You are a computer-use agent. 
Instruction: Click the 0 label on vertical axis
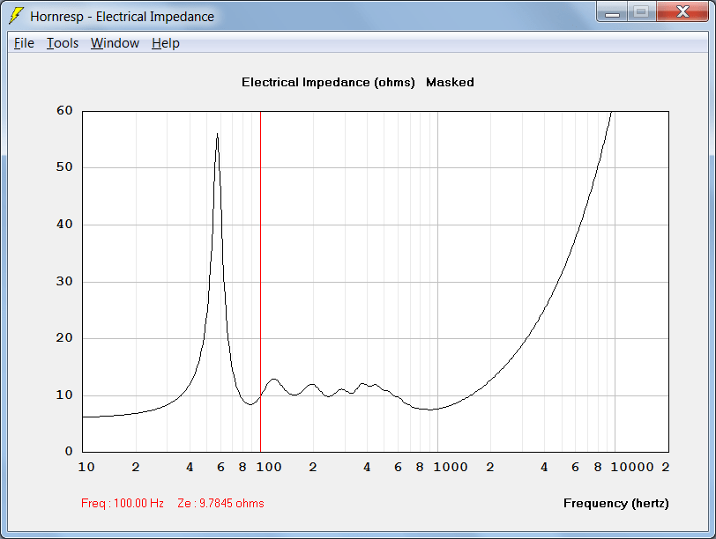tap(69, 451)
